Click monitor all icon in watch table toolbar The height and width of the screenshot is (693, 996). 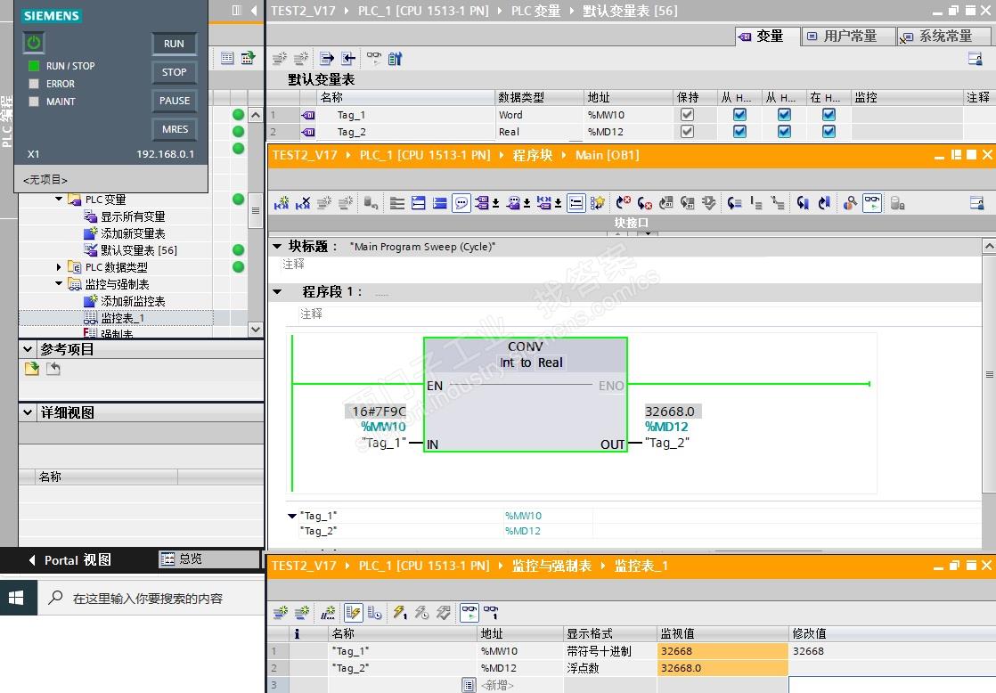469,613
